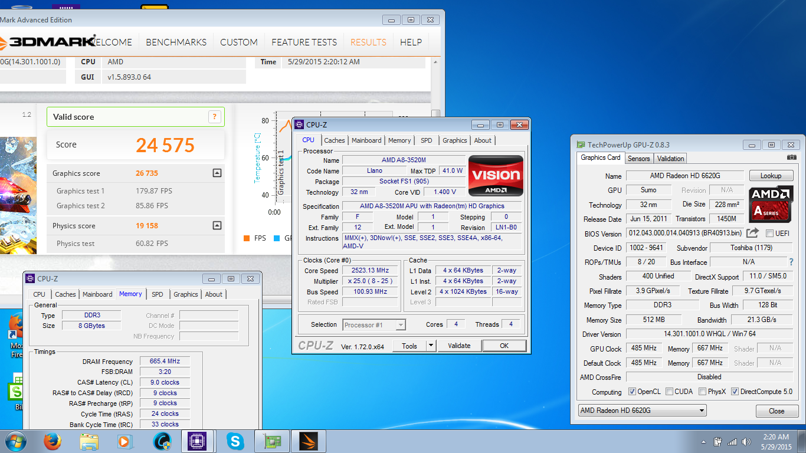The height and width of the screenshot is (453, 806).
Task: Show hidden system tray icons
Action: coord(704,442)
